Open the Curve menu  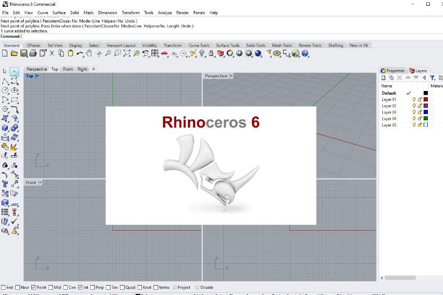pyautogui.click(x=42, y=13)
